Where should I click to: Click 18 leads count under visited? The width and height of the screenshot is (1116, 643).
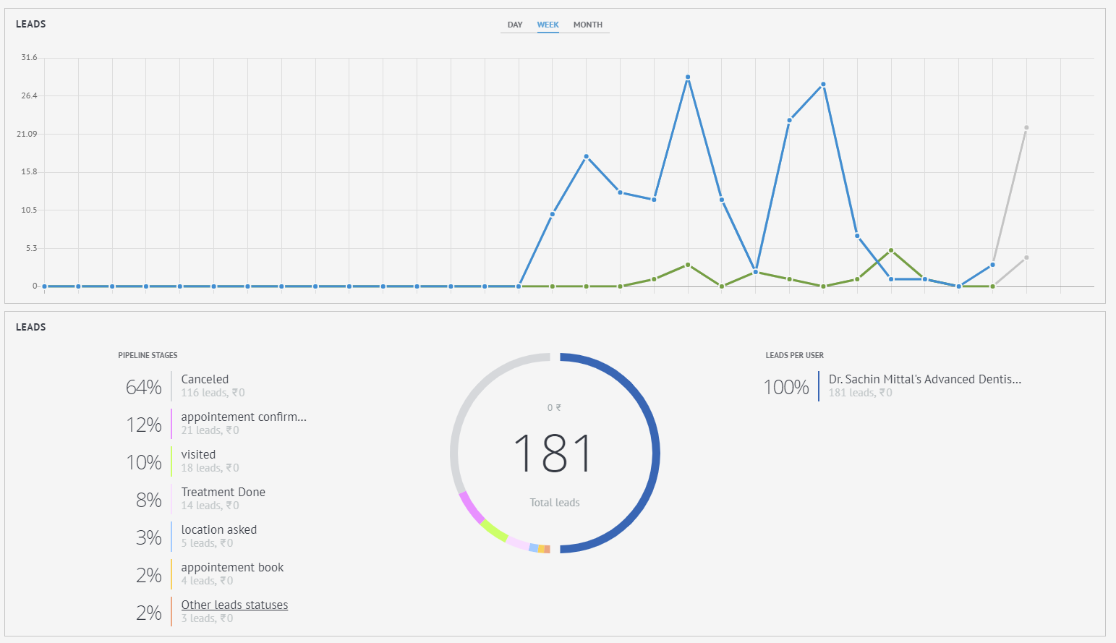[210, 468]
